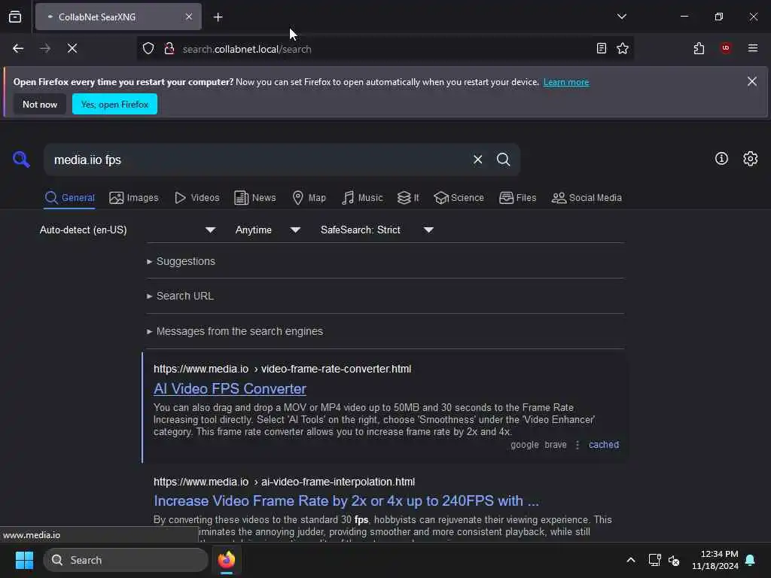Open SafeSearch: Strict dropdown
The width and height of the screenshot is (771, 578).
tap(376, 230)
